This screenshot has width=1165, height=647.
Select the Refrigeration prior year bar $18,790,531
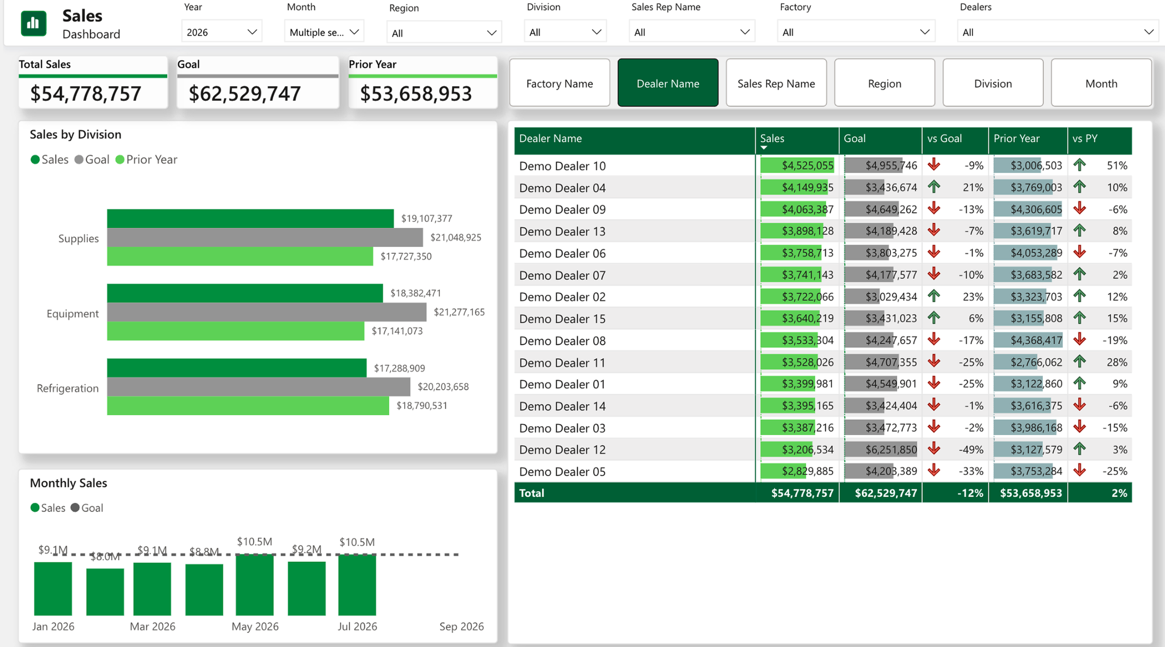248,406
